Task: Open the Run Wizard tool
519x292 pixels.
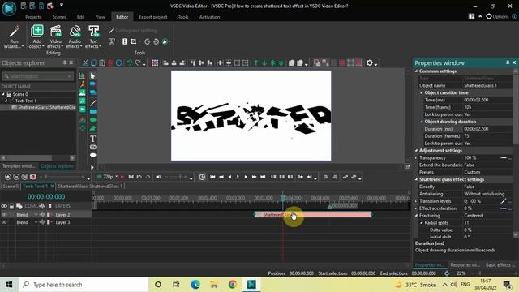Action: click(x=14, y=37)
